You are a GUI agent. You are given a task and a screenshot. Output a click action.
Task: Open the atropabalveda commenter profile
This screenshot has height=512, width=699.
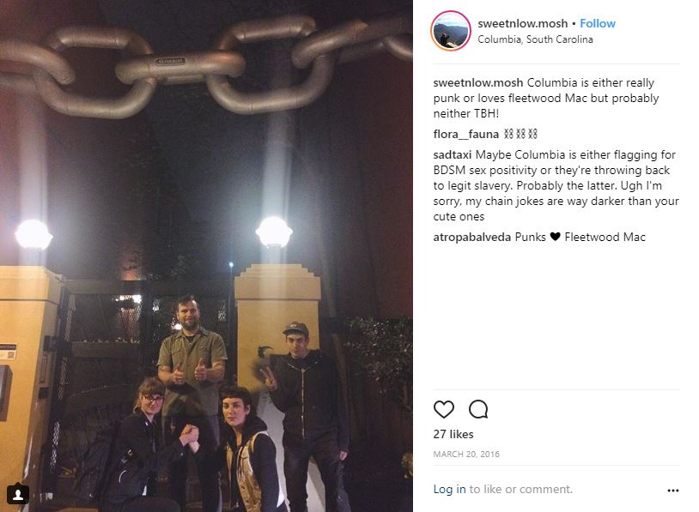click(471, 237)
